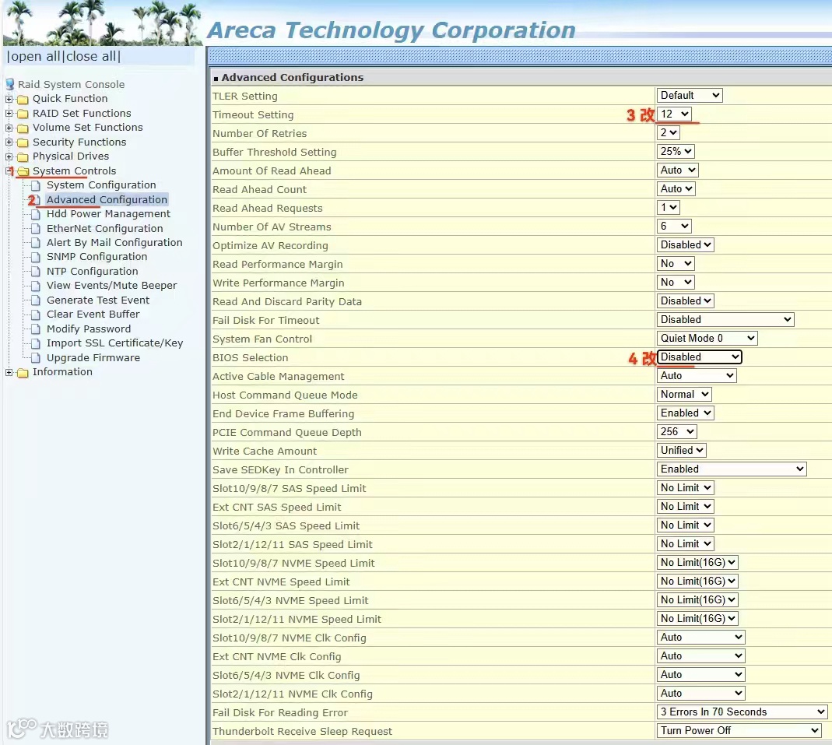Select the System Controls folder label
The height and width of the screenshot is (745, 832).
pos(74,170)
